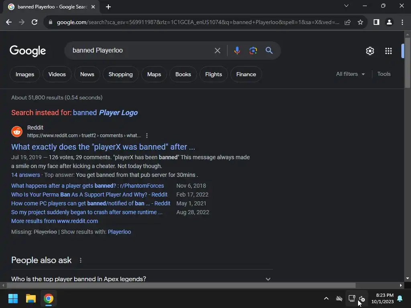Open tab search chevron
The width and height of the screenshot is (411, 308).
click(346, 6)
